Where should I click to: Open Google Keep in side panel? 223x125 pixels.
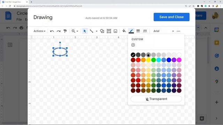217,43
